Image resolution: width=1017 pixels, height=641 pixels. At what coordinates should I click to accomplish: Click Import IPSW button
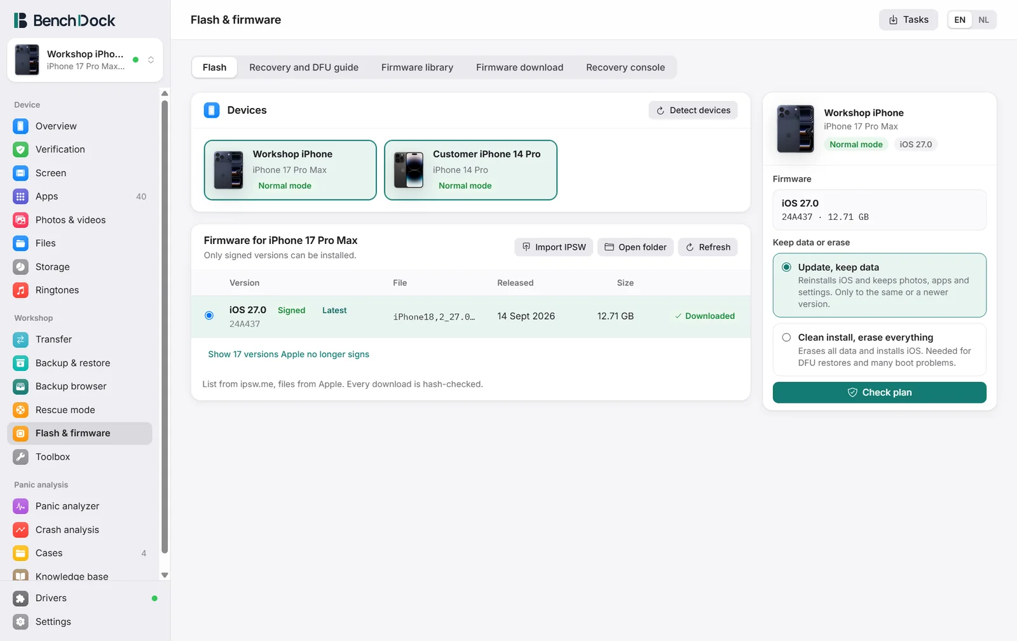pos(554,247)
